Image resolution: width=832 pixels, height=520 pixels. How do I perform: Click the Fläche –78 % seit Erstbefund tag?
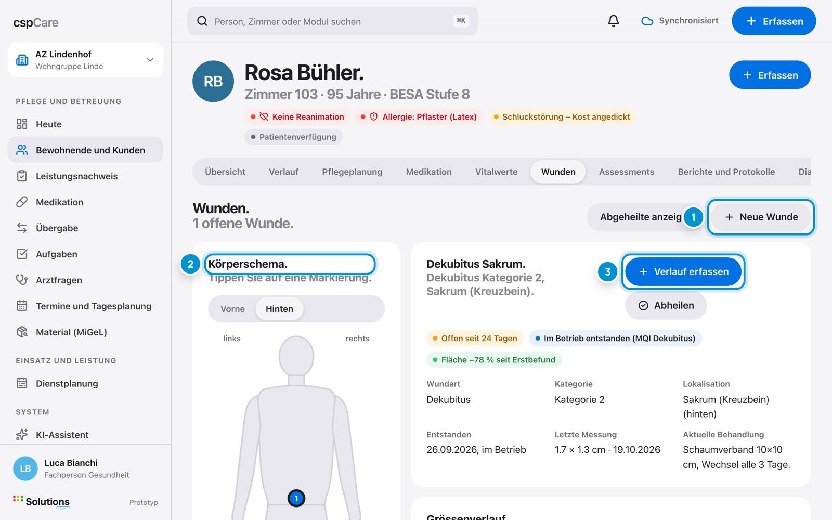click(x=494, y=360)
